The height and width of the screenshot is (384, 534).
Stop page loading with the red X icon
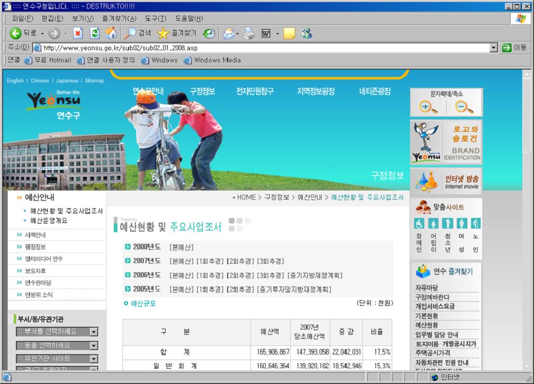click(x=78, y=34)
